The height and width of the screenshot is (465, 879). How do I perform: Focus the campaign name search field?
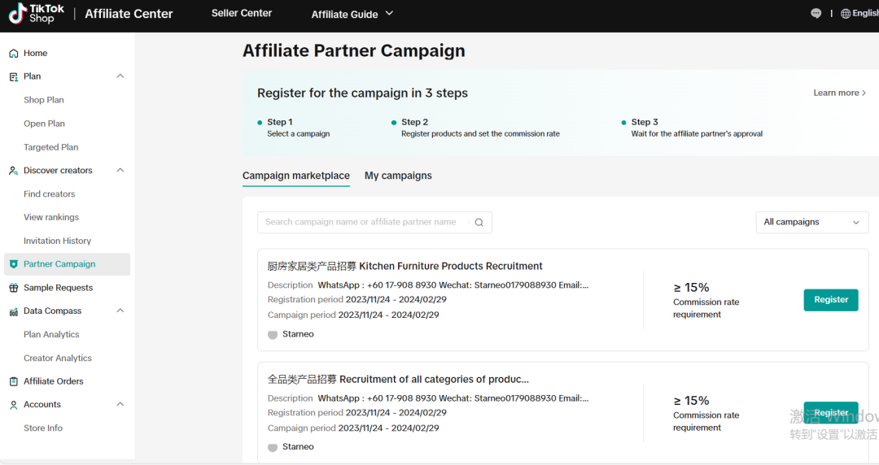(x=366, y=223)
